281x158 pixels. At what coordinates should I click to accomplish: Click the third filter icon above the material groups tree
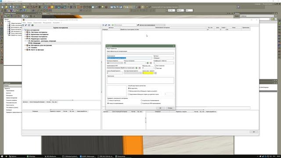(29, 25)
